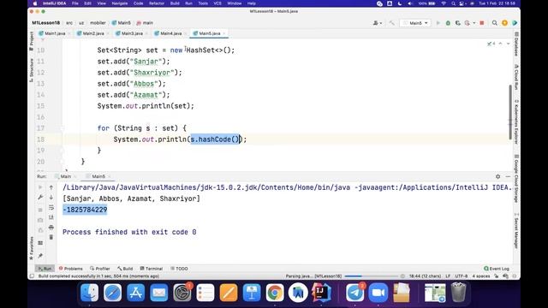The width and height of the screenshot is (548, 308).
Task: Open the VCS menu
Action: click(217, 3)
